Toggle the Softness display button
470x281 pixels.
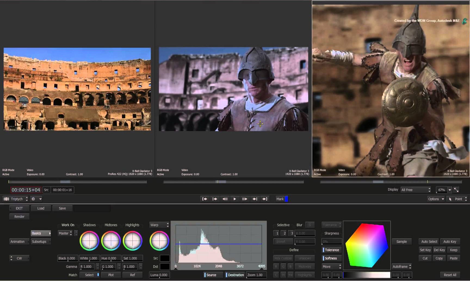[332, 258]
